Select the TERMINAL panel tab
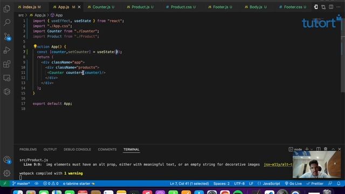This screenshot has width=345, height=194. pos(132,149)
